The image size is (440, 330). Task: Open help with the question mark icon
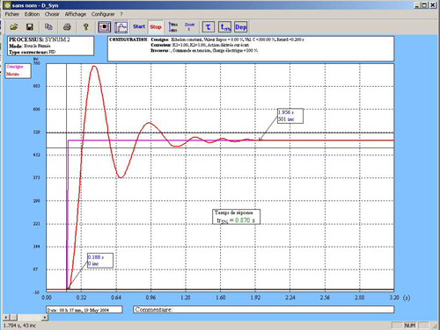(x=85, y=27)
